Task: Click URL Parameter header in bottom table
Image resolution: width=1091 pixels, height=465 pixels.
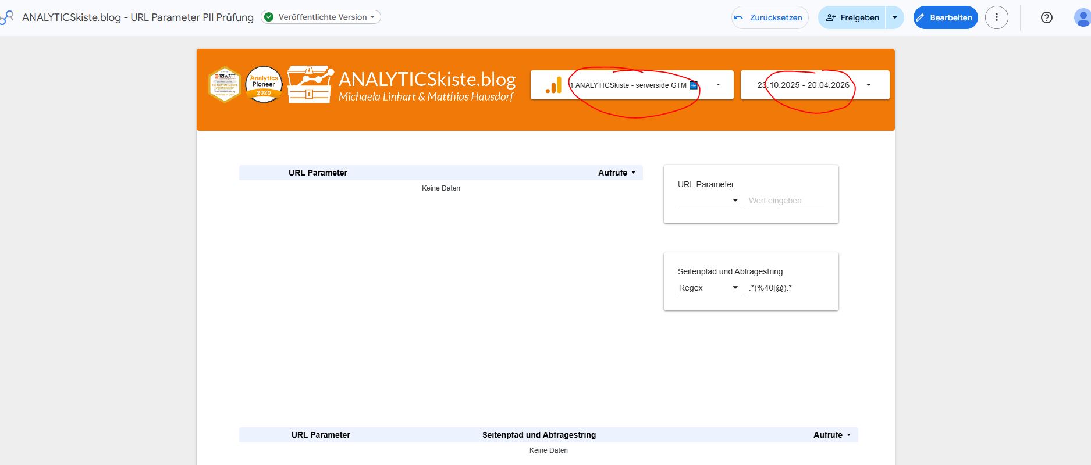Action: 321,435
